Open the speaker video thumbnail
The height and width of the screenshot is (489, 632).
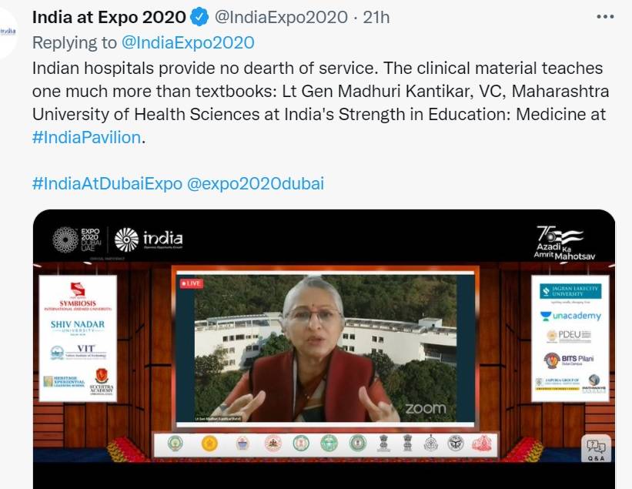point(326,349)
